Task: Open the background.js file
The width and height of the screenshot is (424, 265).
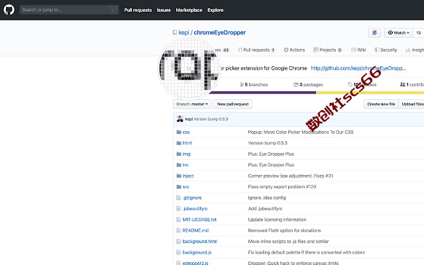Action: tap(197, 252)
